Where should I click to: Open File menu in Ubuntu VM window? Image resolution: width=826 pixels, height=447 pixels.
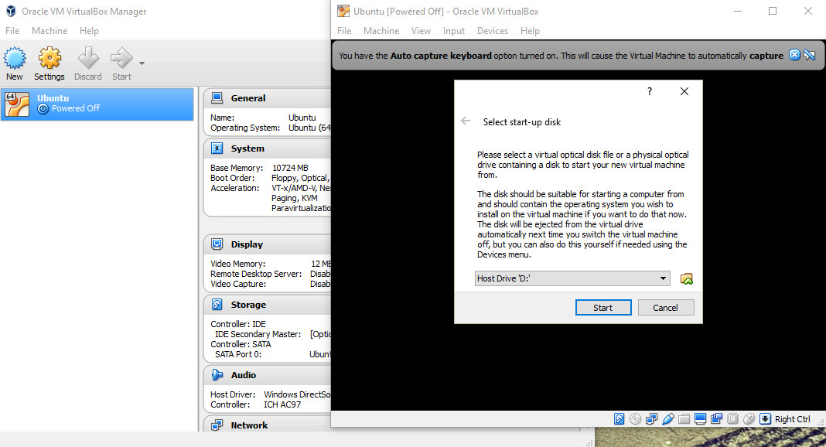[344, 31]
